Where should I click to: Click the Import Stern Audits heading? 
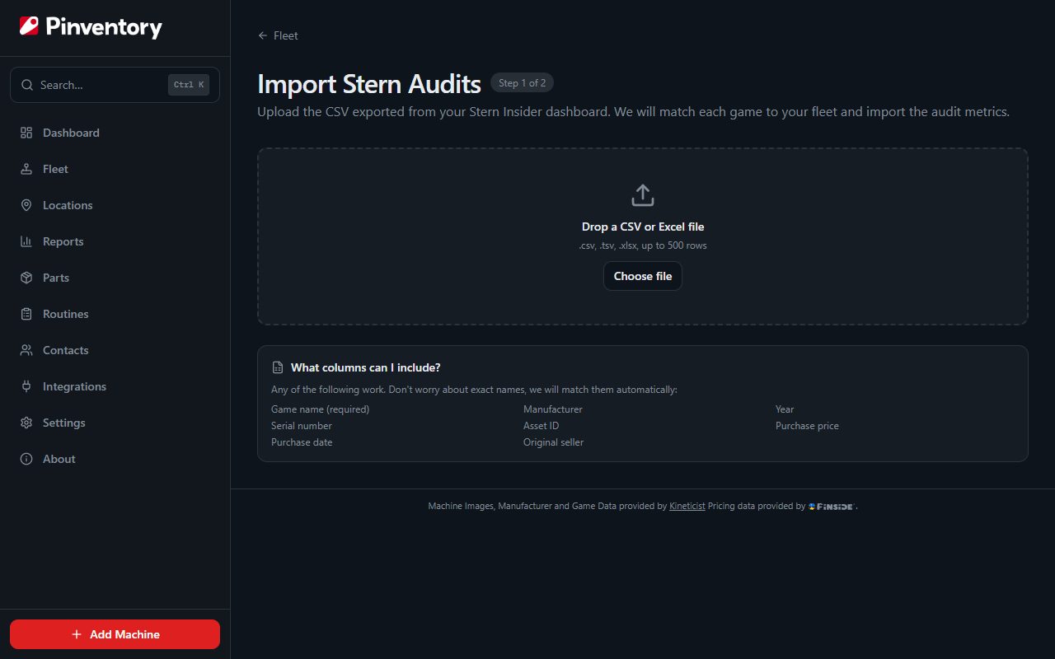coord(369,84)
